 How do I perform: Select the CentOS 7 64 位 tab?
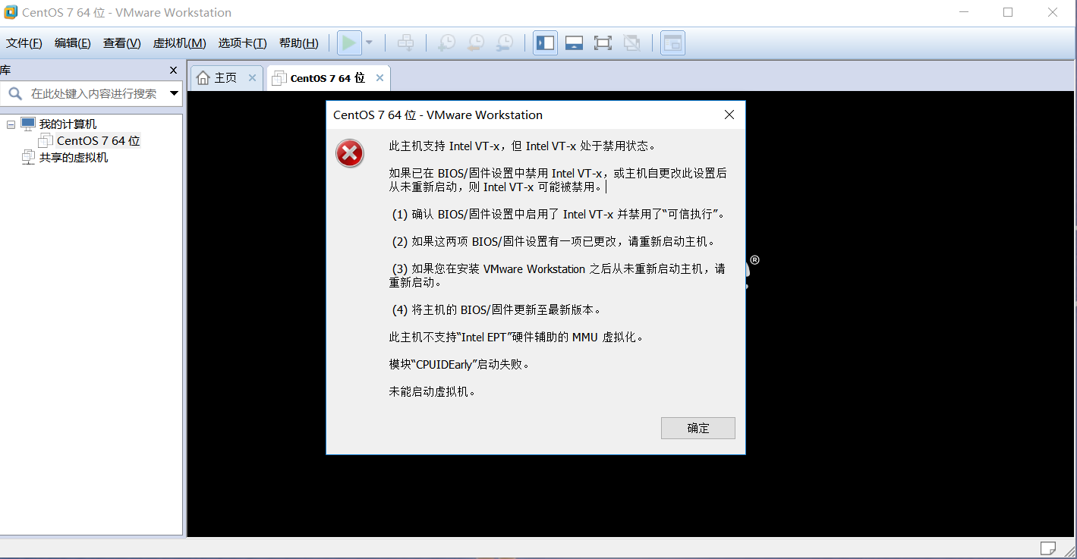[x=328, y=78]
